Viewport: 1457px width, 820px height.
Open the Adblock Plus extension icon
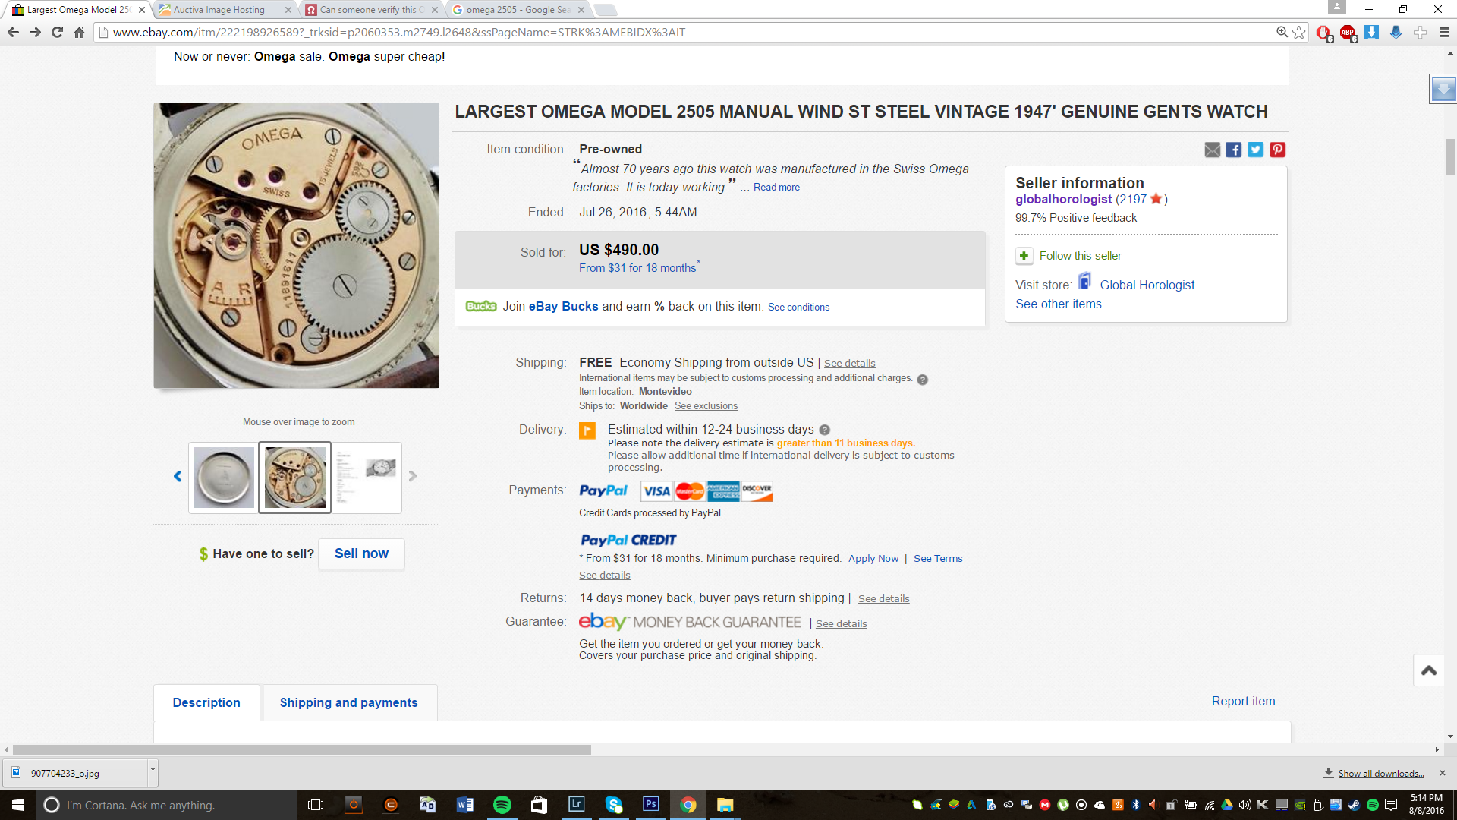click(1347, 32)
